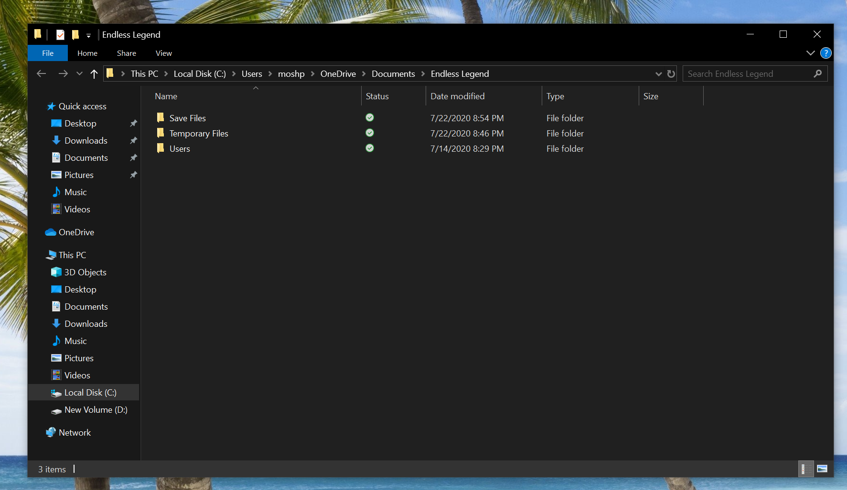Open the File menu tab
The width and height of the screenshot is (847, 490).
48,53
